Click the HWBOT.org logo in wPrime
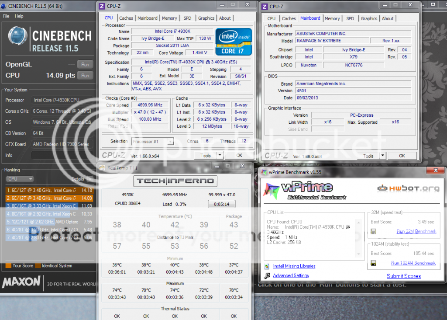 click(408, 188)
